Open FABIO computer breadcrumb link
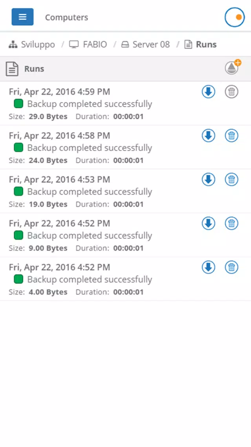251x447 pixels. (88, 44)
